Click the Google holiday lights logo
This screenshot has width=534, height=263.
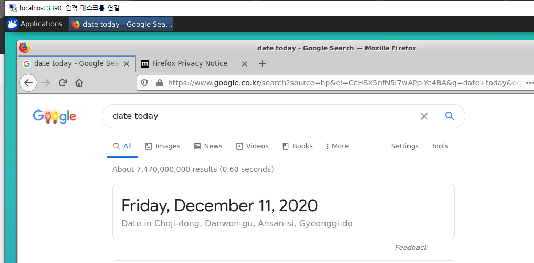[55, 116]
